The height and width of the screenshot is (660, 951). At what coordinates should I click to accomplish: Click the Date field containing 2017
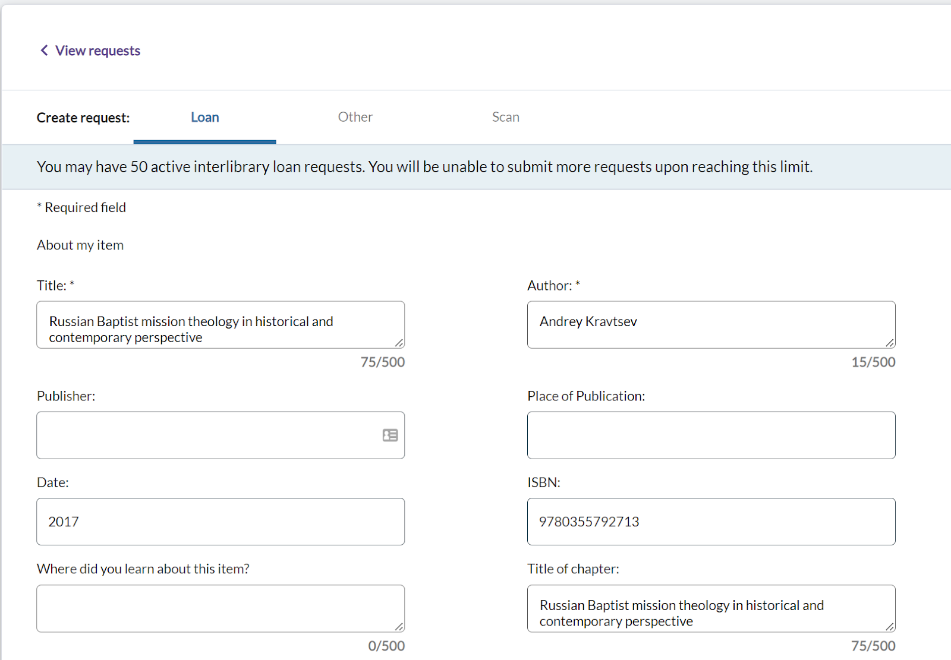coord(221,522)
